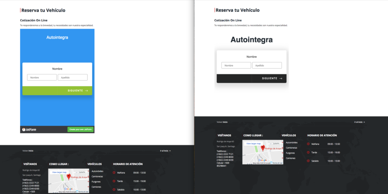Open Camionetas link in right page footer
This screenshot has width=388, height=194.
click(x=291, y=147)
